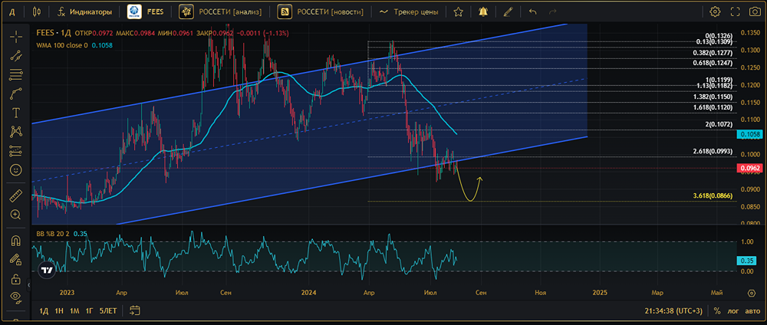
Task: Select the ruler measure tool
Action: point(16,195)
